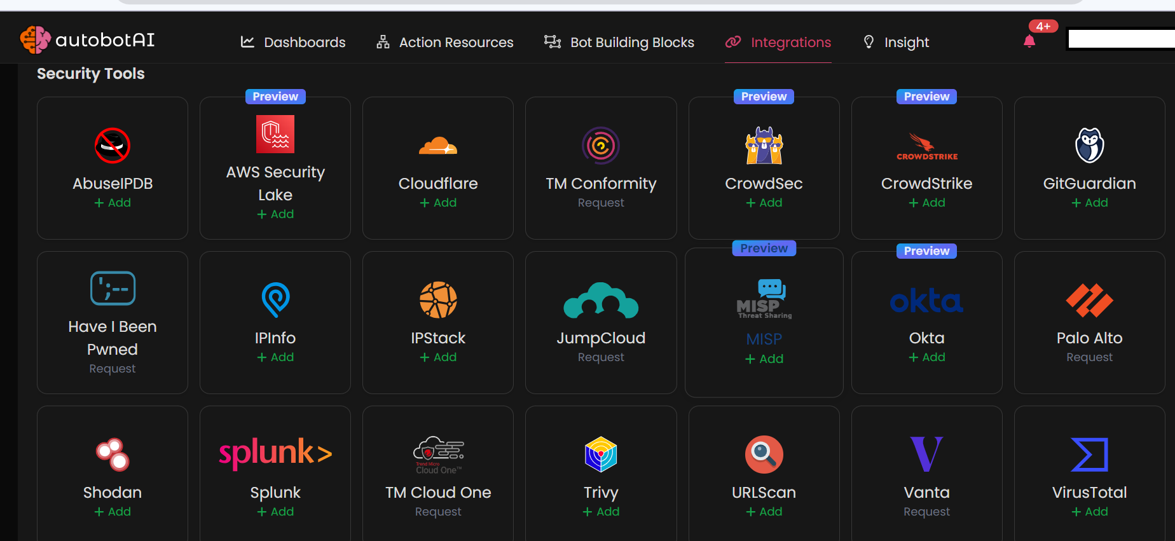Viewport: 1175px width, 541px height.
Task: Click the MISP card title text
Action: [764, 339]
